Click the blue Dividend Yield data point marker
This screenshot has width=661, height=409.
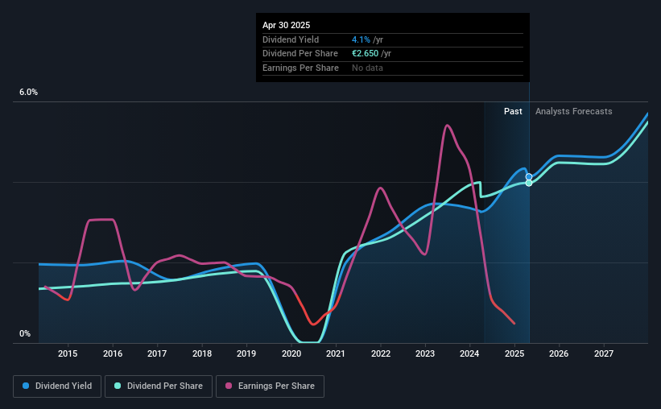529,176
